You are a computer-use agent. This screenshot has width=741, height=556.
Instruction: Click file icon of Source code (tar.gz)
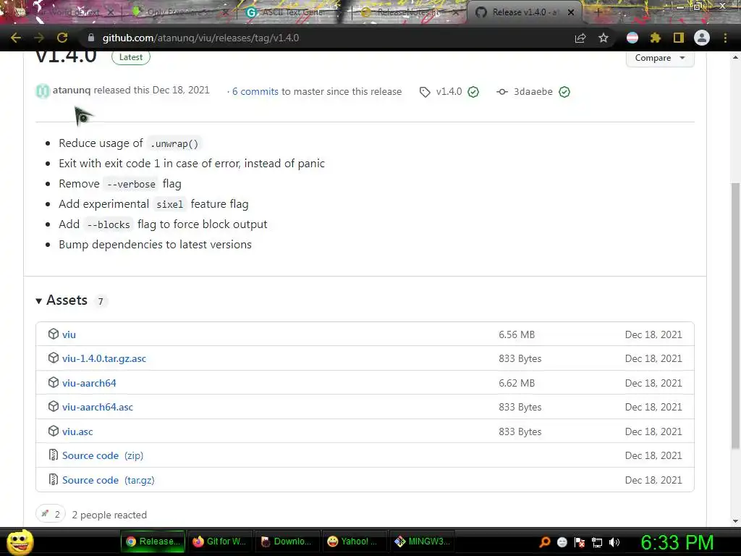point(54,479)
